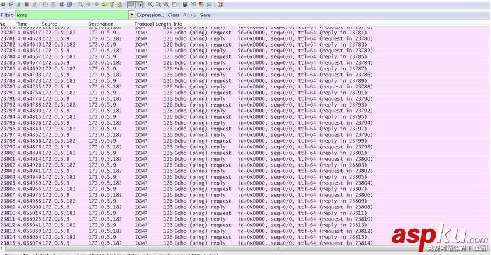Sort by the Destination column header
The image size is (491, 255).
(101, 24)
